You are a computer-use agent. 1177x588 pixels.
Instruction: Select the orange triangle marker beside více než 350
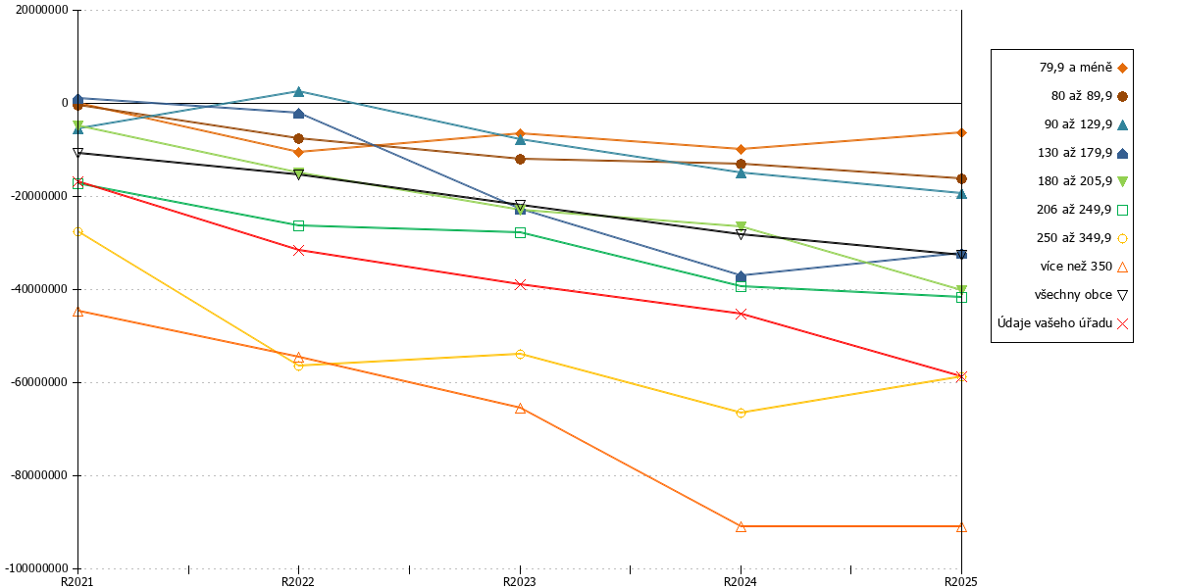1122,267
